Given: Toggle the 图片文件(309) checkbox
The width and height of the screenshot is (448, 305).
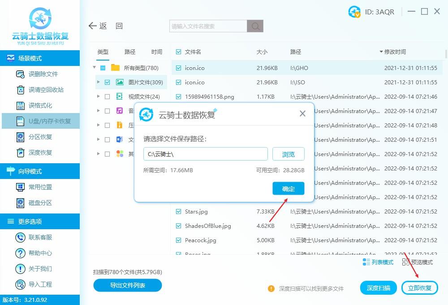Looking at the screenshot, I should [x=107, y=83].
